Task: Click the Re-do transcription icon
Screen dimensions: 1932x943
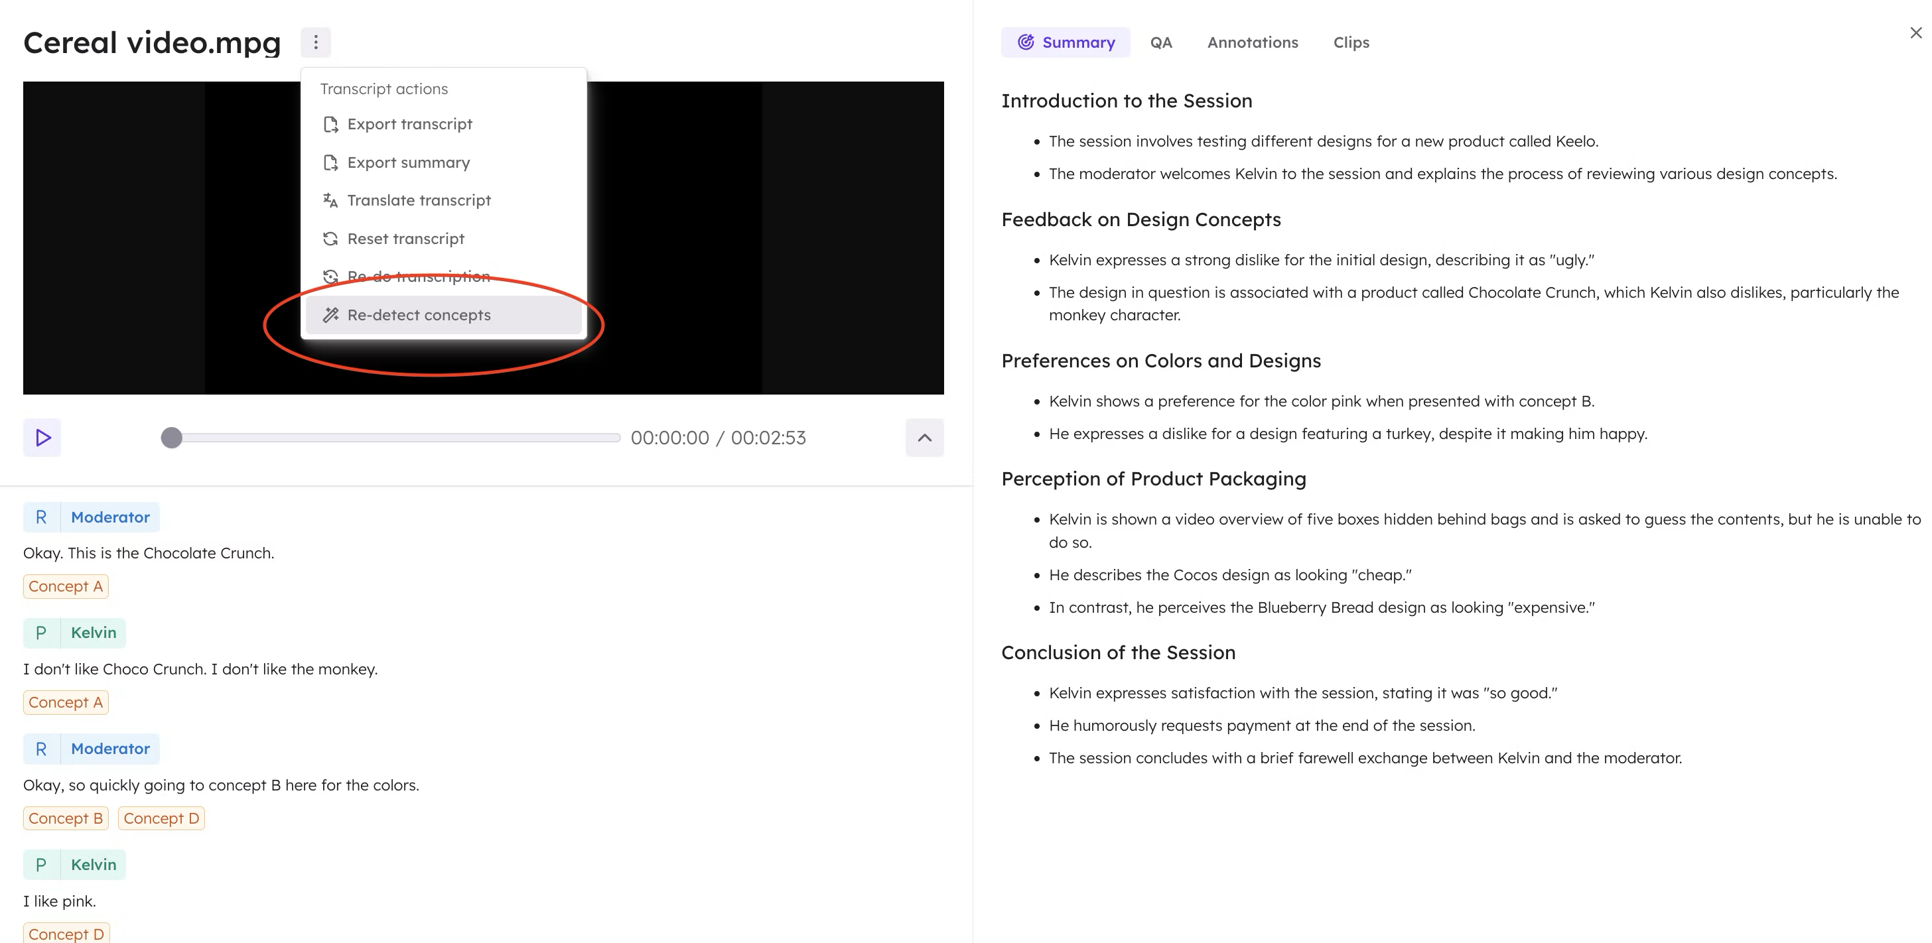Action: click(330, 277)
